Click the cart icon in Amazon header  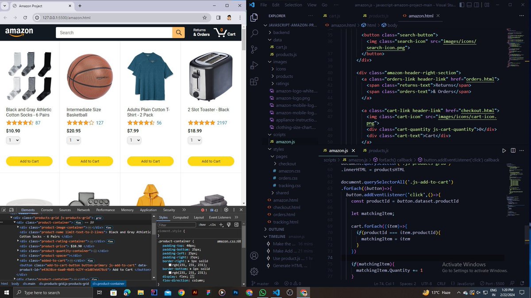(x=220, y=33)
